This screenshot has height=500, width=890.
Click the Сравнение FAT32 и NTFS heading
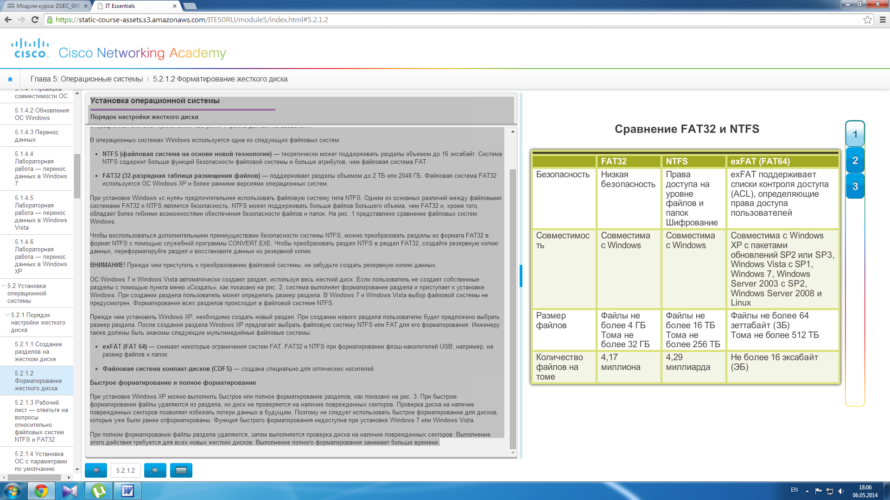pyautogui.click(x=687, y=129)
